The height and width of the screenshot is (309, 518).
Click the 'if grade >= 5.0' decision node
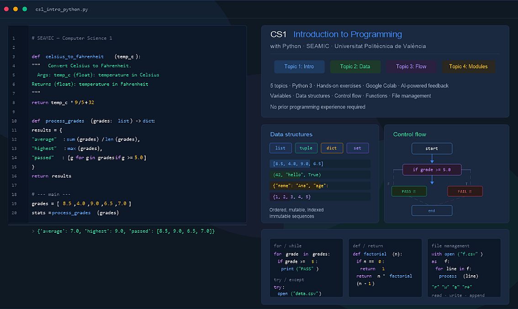coord(432,170)
